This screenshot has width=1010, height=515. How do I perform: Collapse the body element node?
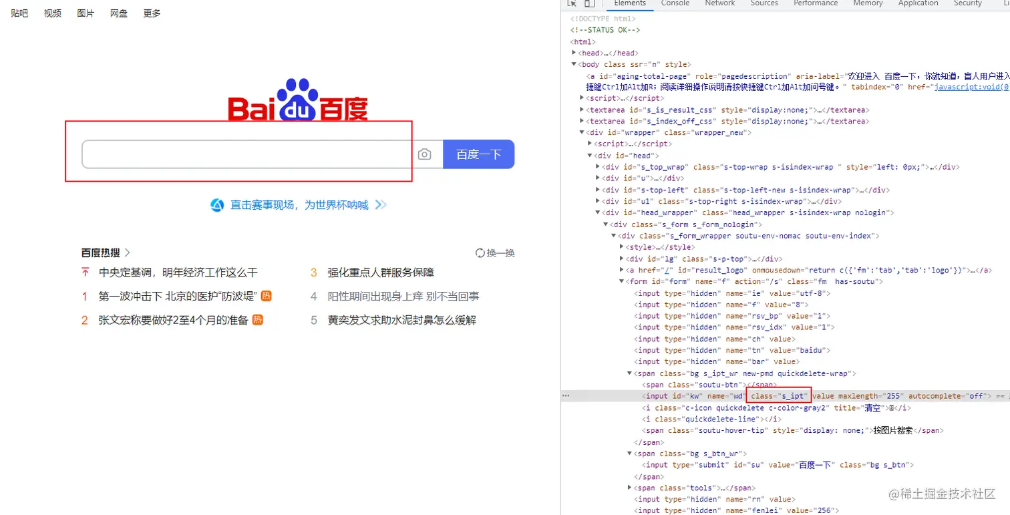point(574,64)
